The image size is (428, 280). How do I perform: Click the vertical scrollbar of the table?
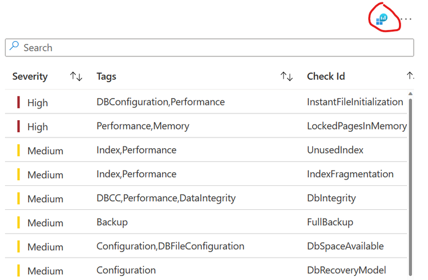click(410, 182)
